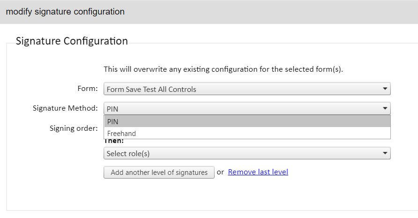
Task: Click the Form dropdown arrow
Action: [x=385, y=89]
